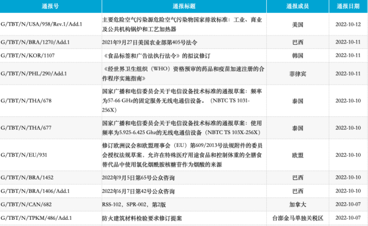Click date 2022-10-10 in THA/677 row
This screenshot has height=226, width=368.
[348, 128]
